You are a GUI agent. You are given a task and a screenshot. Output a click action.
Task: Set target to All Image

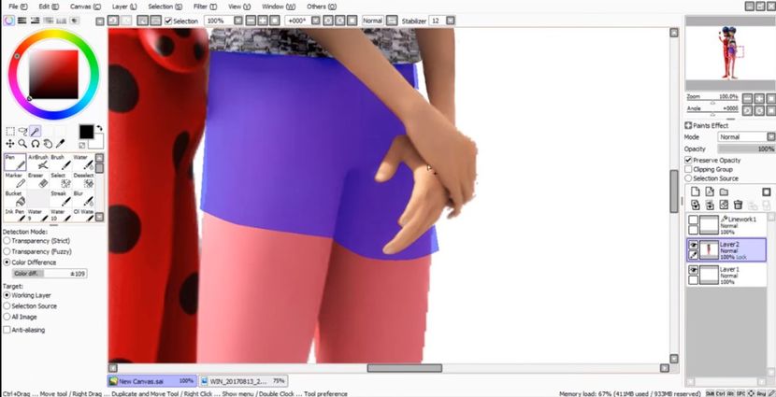tap(7, 317)
